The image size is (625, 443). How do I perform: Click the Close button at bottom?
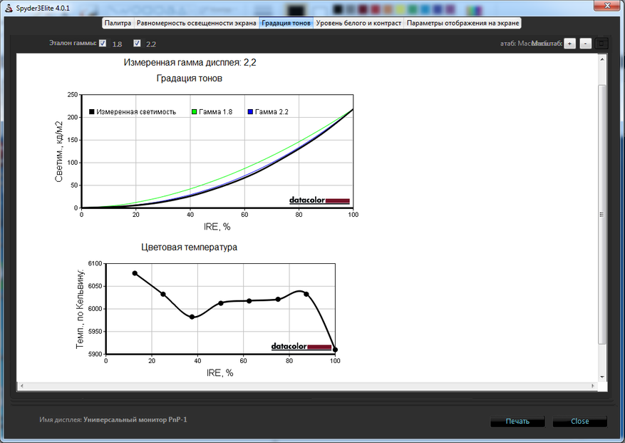[579, 422]
